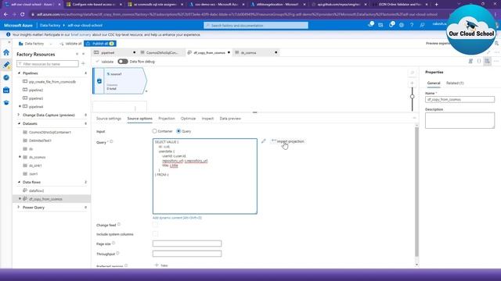Switch to the Inspect tab
This screenshot has height=281, width=501.
[x=207, y=119]
